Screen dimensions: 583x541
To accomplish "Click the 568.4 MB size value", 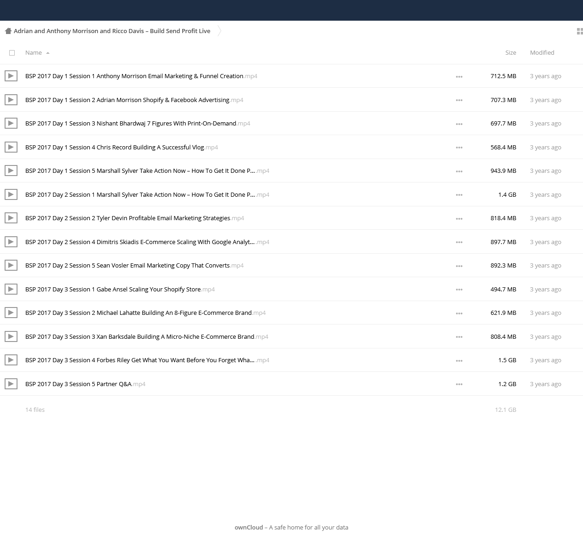I will pyautogui.click(x=503, y=147).
